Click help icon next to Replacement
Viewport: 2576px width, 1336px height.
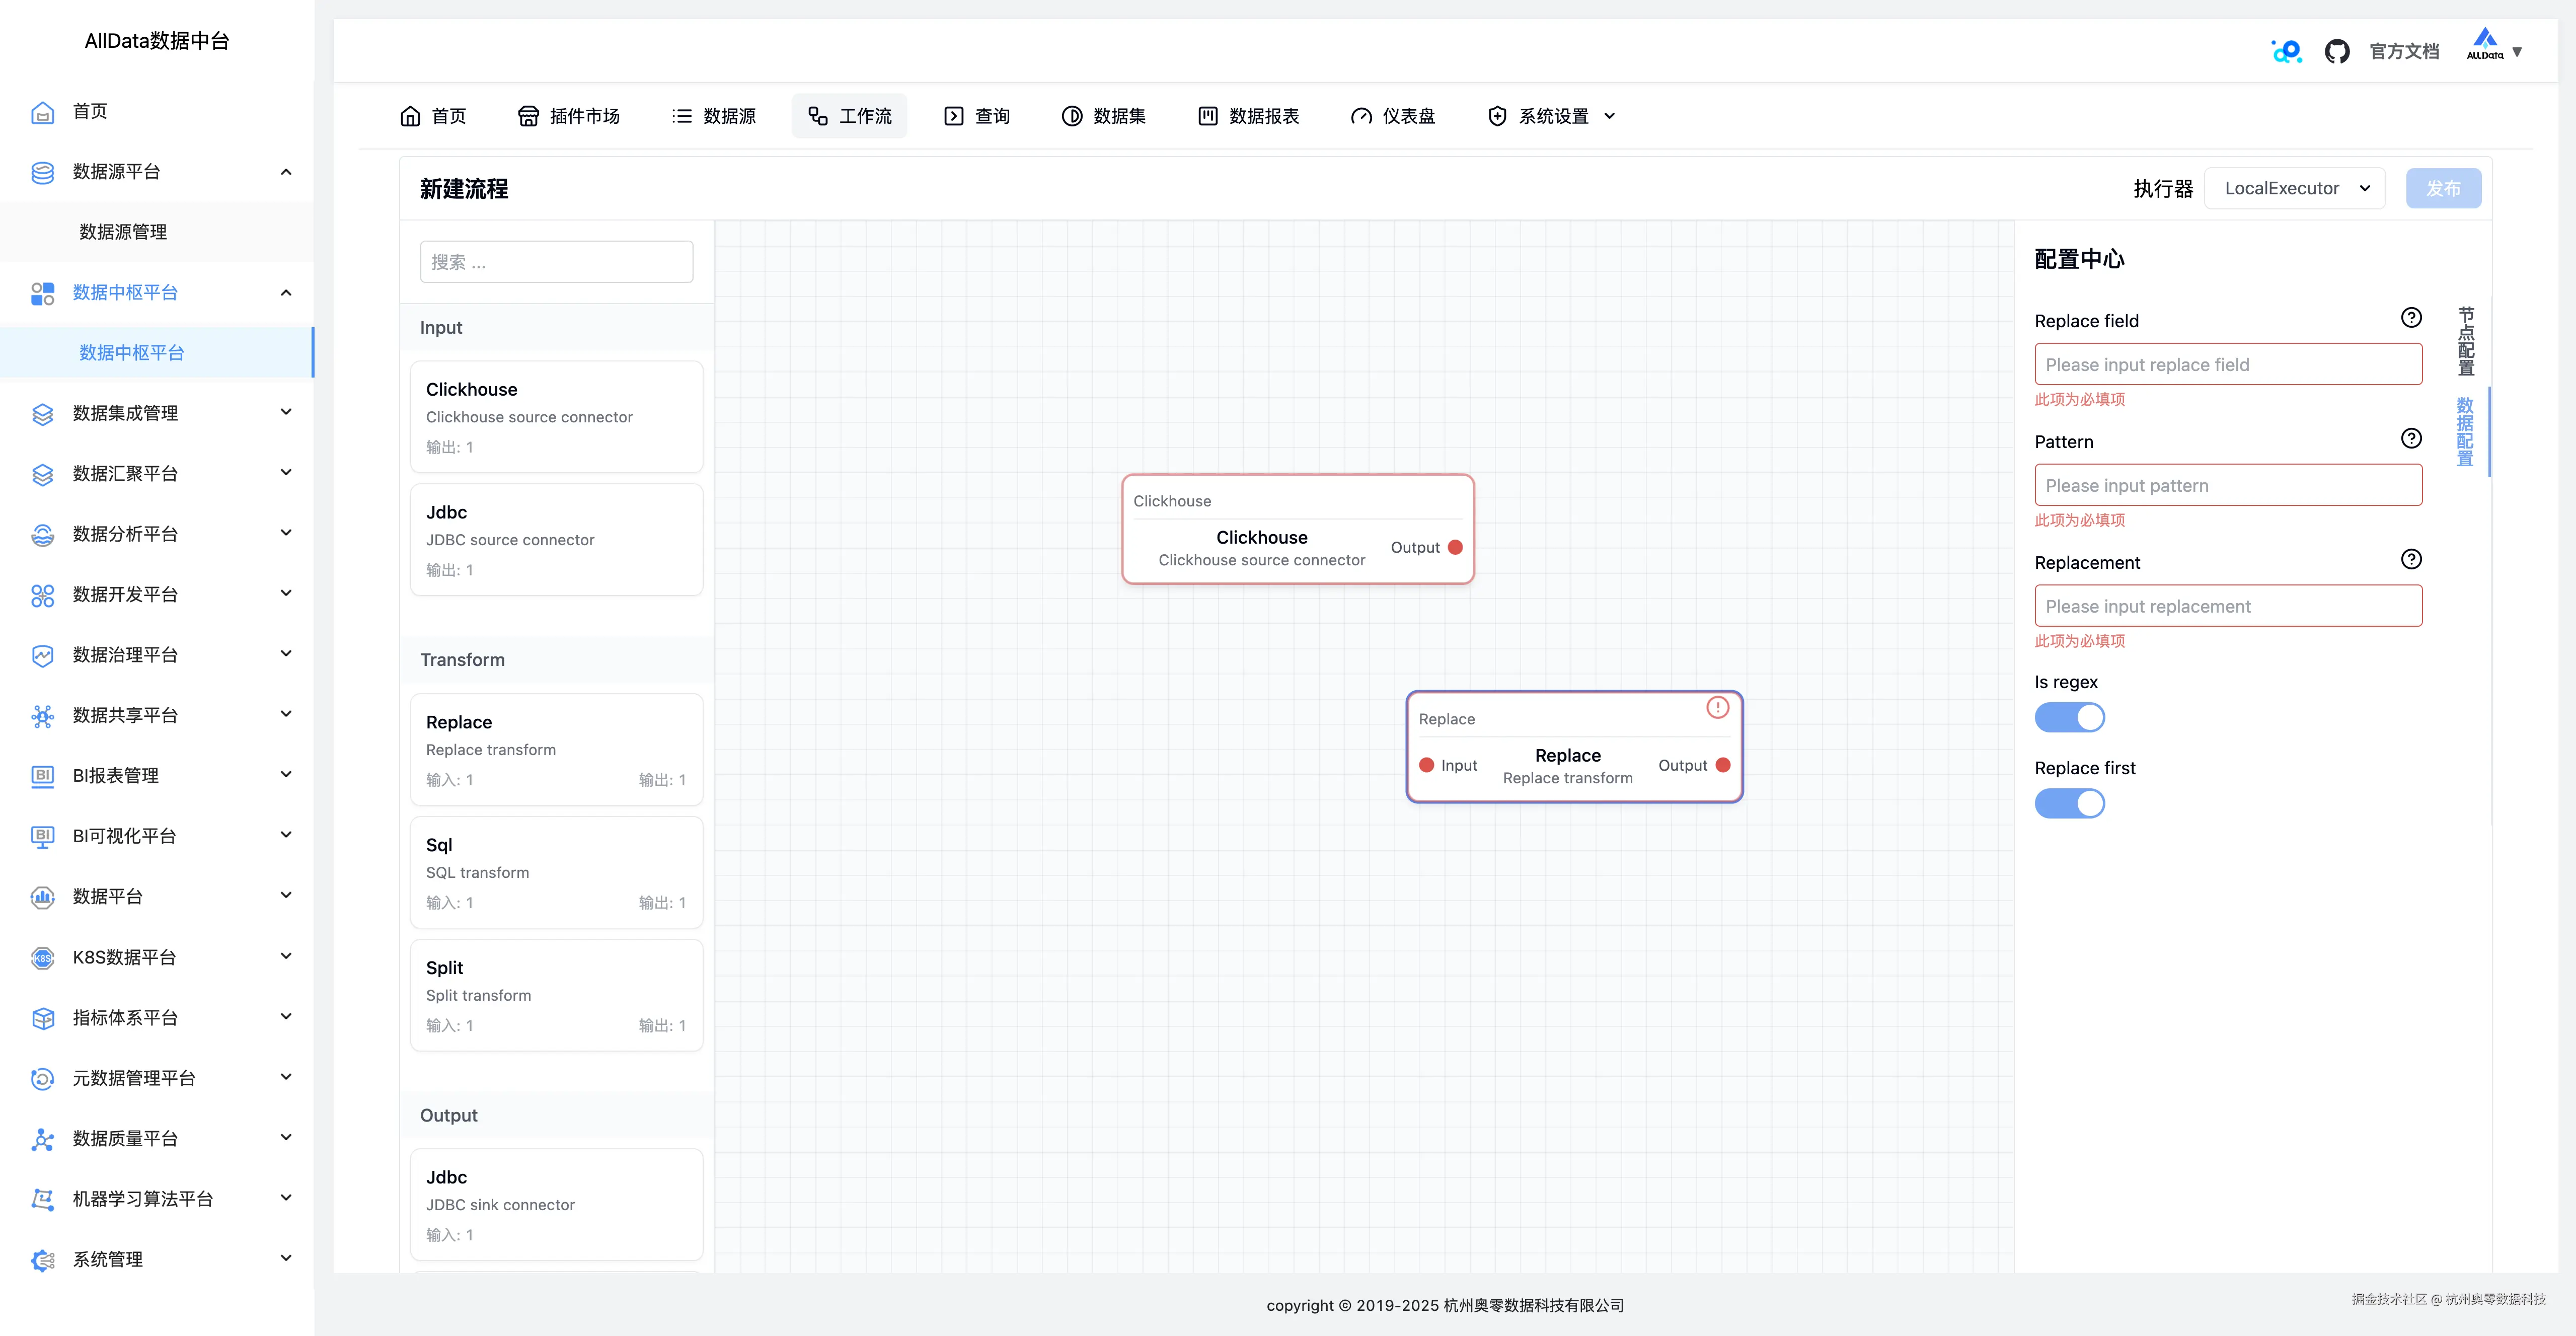point(2411,560)
